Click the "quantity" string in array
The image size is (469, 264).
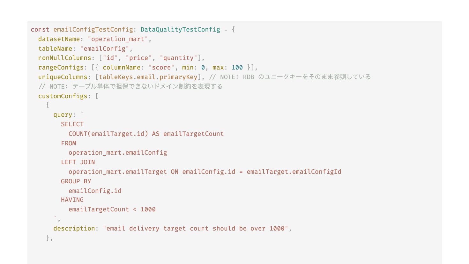coord(178,58)
